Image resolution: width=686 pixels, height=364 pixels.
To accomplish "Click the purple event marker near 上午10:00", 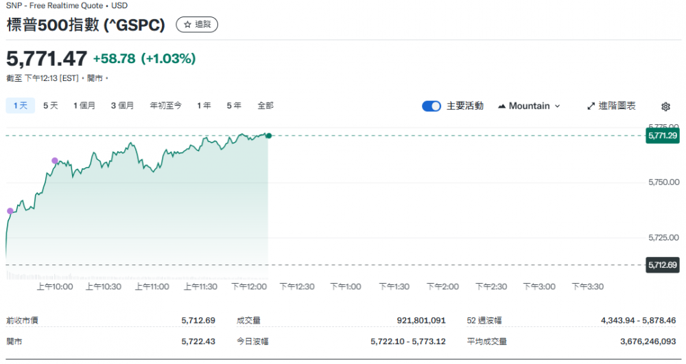I will 55,161.
